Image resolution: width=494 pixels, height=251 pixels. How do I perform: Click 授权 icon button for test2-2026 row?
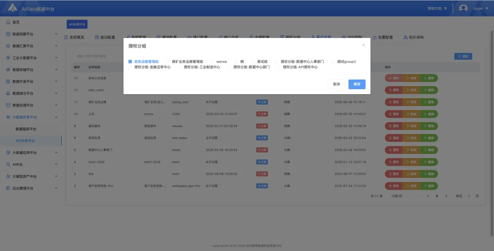point(394,162)
